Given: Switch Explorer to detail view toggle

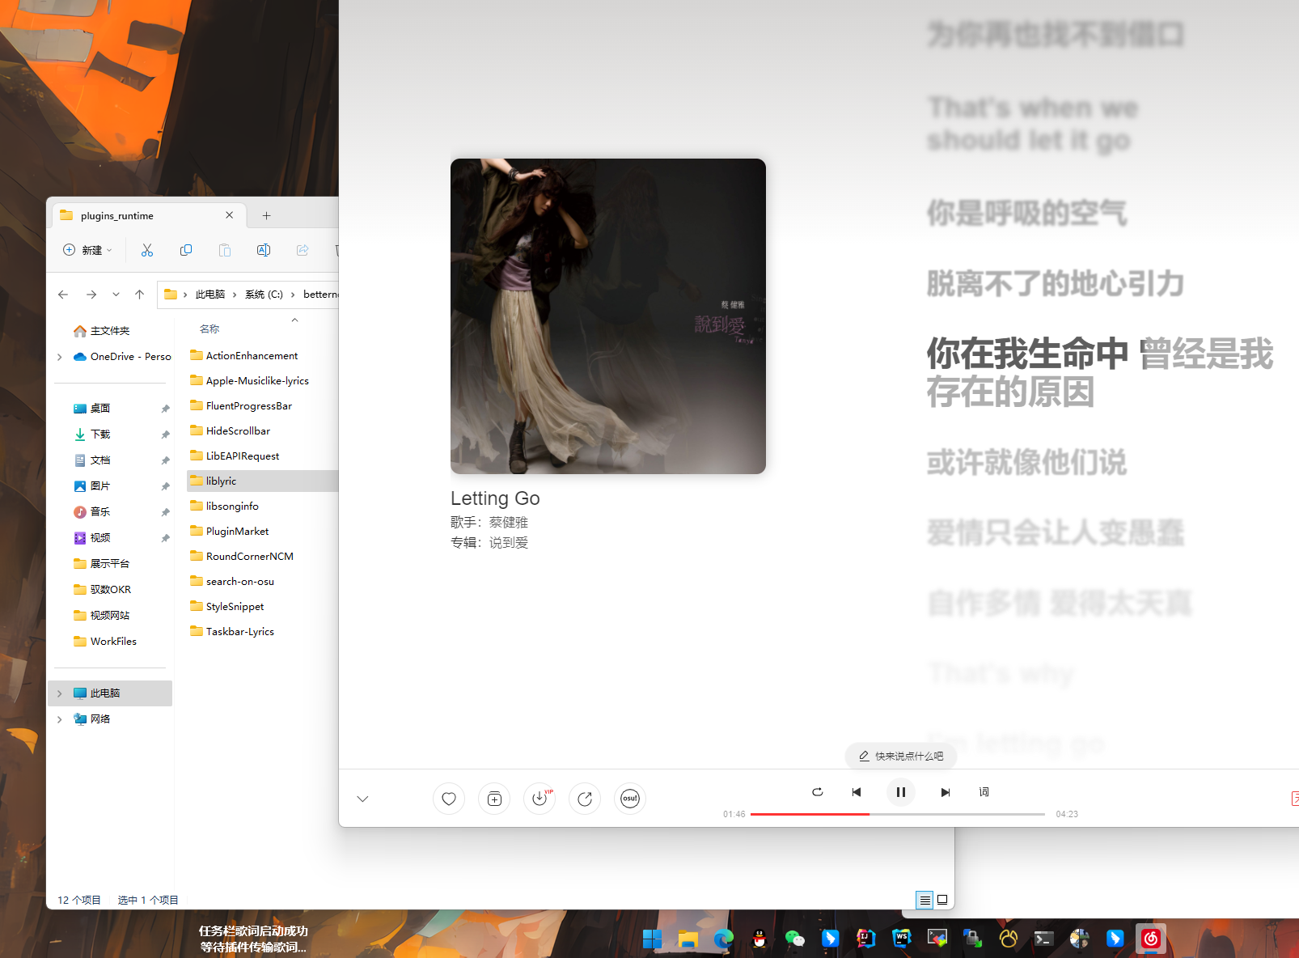Looking at the screenshot, I should click(924, 900).
